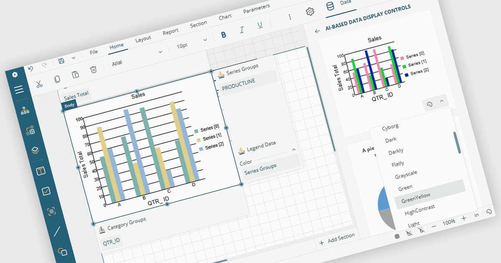The width and height of the screenshot is (501, 263).
Task: Switch to the Parameters tab
Action: pos(256,8)
